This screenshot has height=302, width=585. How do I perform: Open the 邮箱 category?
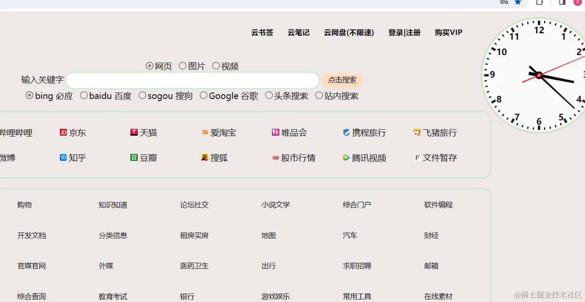point(431,266)
